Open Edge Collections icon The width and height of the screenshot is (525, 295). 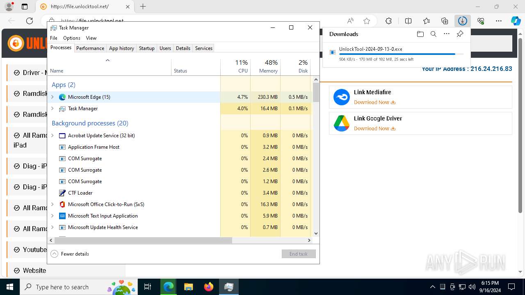[x=445, y=21]
